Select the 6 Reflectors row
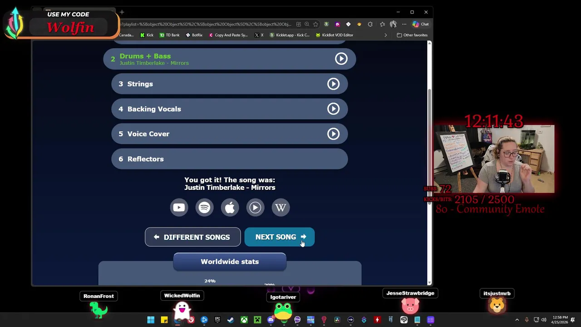 [x=230, y=159]
